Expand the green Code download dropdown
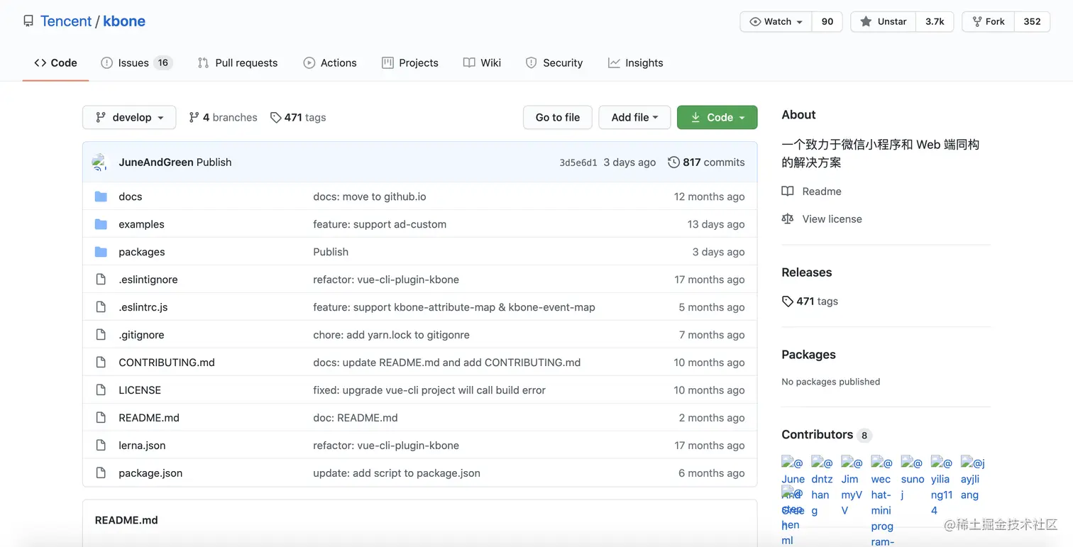1073x547 pixels. 717,118
